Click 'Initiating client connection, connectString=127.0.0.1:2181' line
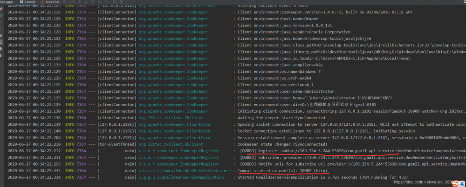 pyautogui.click(x=351, y=111)
